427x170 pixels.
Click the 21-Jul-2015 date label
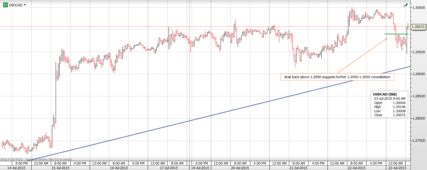tap(298, 168)
